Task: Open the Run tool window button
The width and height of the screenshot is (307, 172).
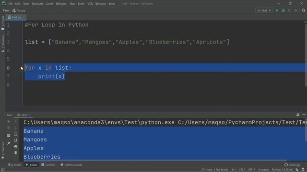Action: 31,165
